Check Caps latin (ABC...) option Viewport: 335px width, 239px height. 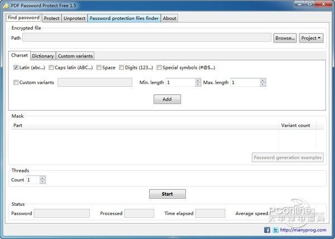(x=51, y=68)
